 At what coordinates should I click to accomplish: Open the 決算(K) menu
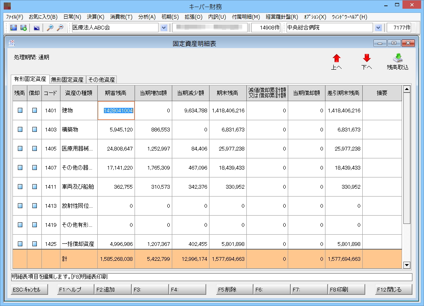pos(96,17)
